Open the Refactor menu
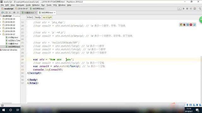Image resolution: width=202 pixels, height=113 pixels. 36,5
